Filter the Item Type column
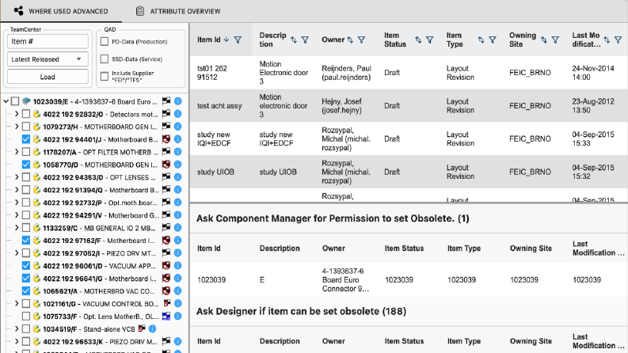 click(x=493, y=40)
